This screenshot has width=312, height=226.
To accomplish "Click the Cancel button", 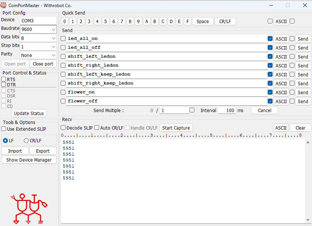I will pos(264,111).
